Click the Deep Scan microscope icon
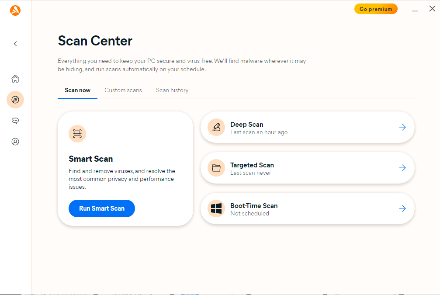Image resolution: width=440 pixels, height=295 pixels. (216, 127)
